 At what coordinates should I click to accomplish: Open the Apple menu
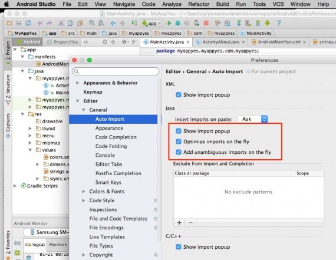click(6, 4)
